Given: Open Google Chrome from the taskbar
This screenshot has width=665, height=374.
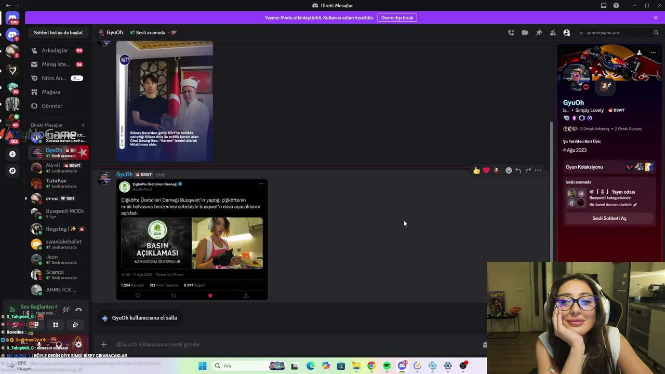Looking at the screenshot, I should pyautogui.click(x=371, y=366).
